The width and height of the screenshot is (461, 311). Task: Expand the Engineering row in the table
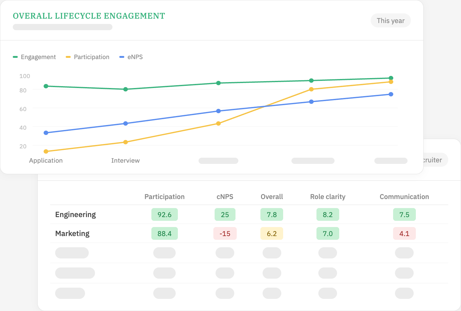coord(75,214)
